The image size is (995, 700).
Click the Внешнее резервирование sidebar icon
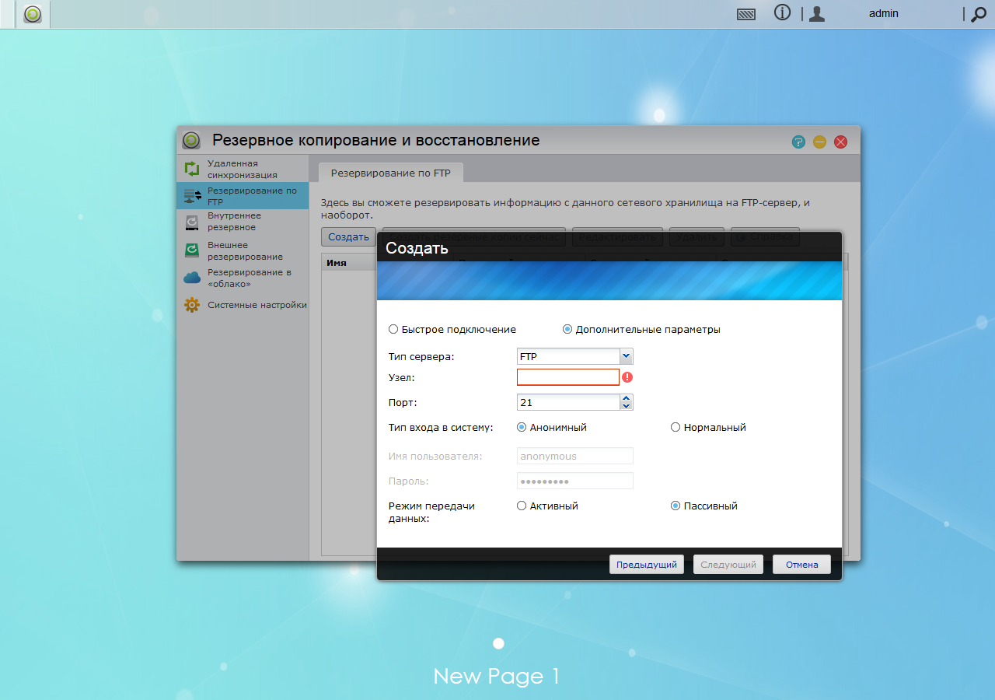click(192, 250)
